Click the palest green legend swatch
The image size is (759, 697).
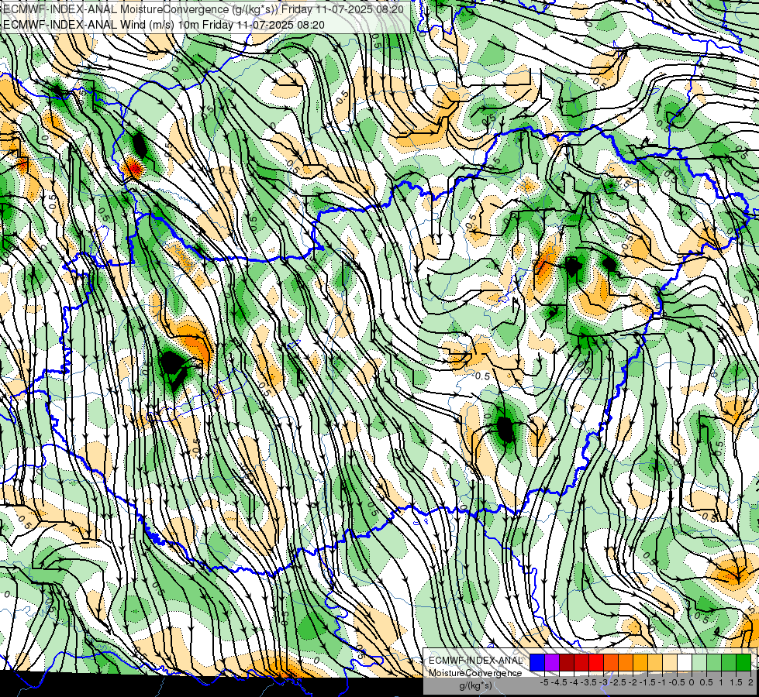[699, 662]
